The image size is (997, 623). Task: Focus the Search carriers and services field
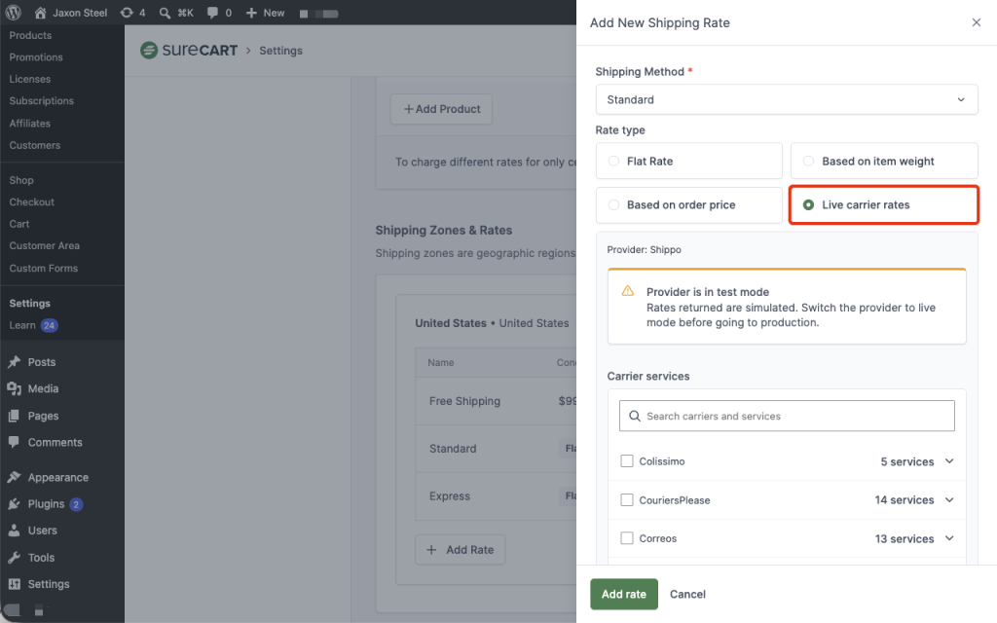coord(787,416)
